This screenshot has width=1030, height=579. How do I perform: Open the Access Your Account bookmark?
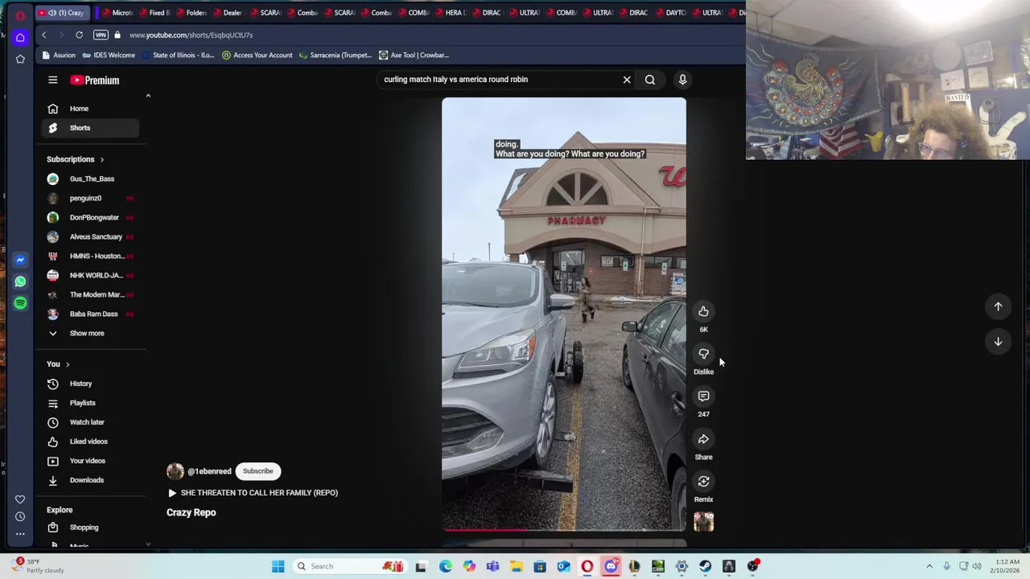(257, 55)
